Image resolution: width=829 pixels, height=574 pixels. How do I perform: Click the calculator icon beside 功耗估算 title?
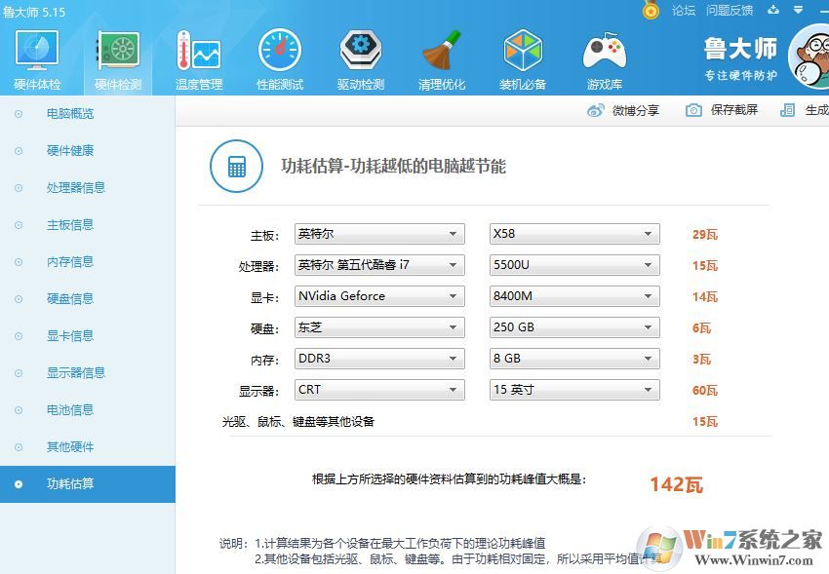pyautogui.click(x=236, y=166)
